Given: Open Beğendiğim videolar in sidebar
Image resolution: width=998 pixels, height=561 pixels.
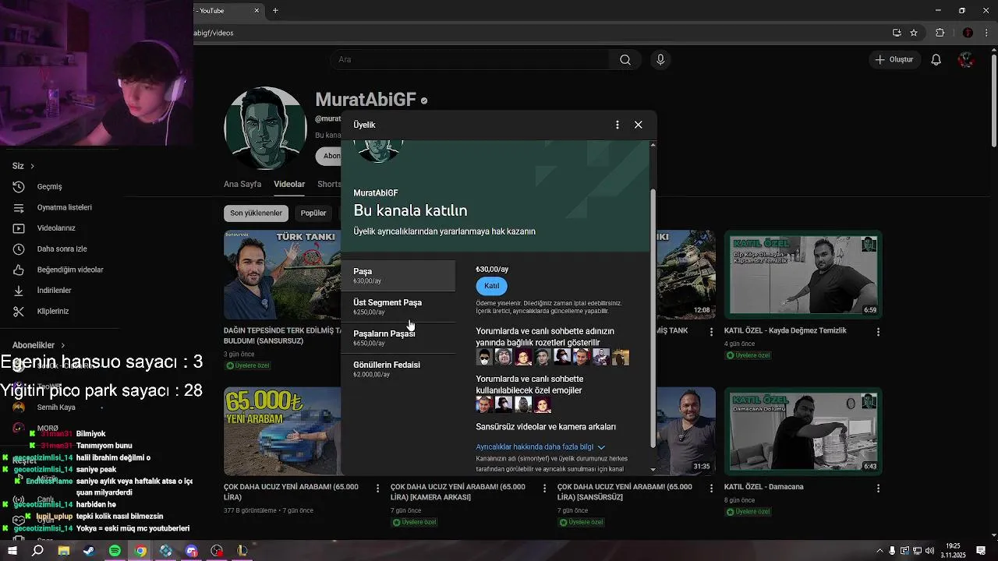Looking at the screenshot, I should (70, 270).
